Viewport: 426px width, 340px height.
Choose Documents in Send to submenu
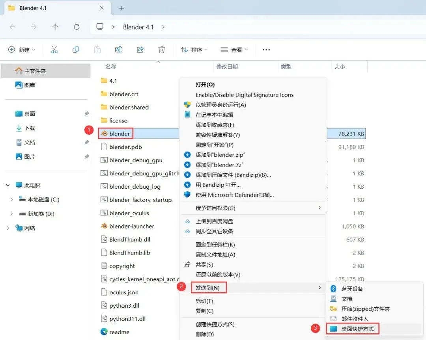(x=347, y=299)
